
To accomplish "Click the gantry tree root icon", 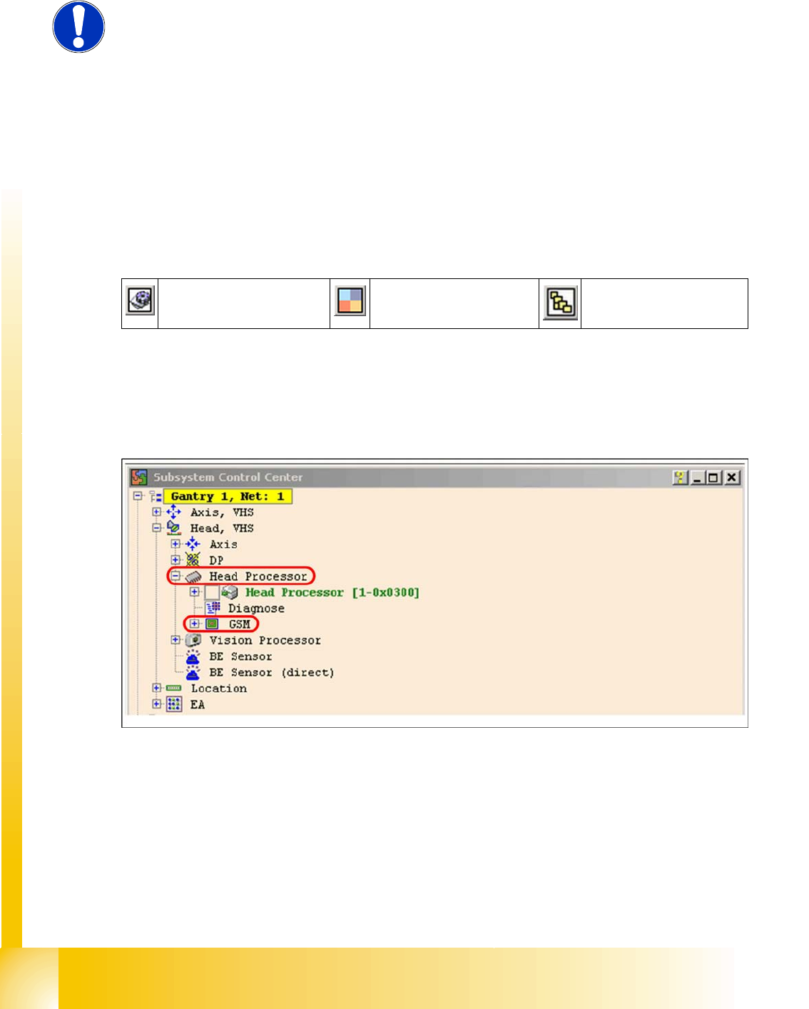I will click(156, 496).
